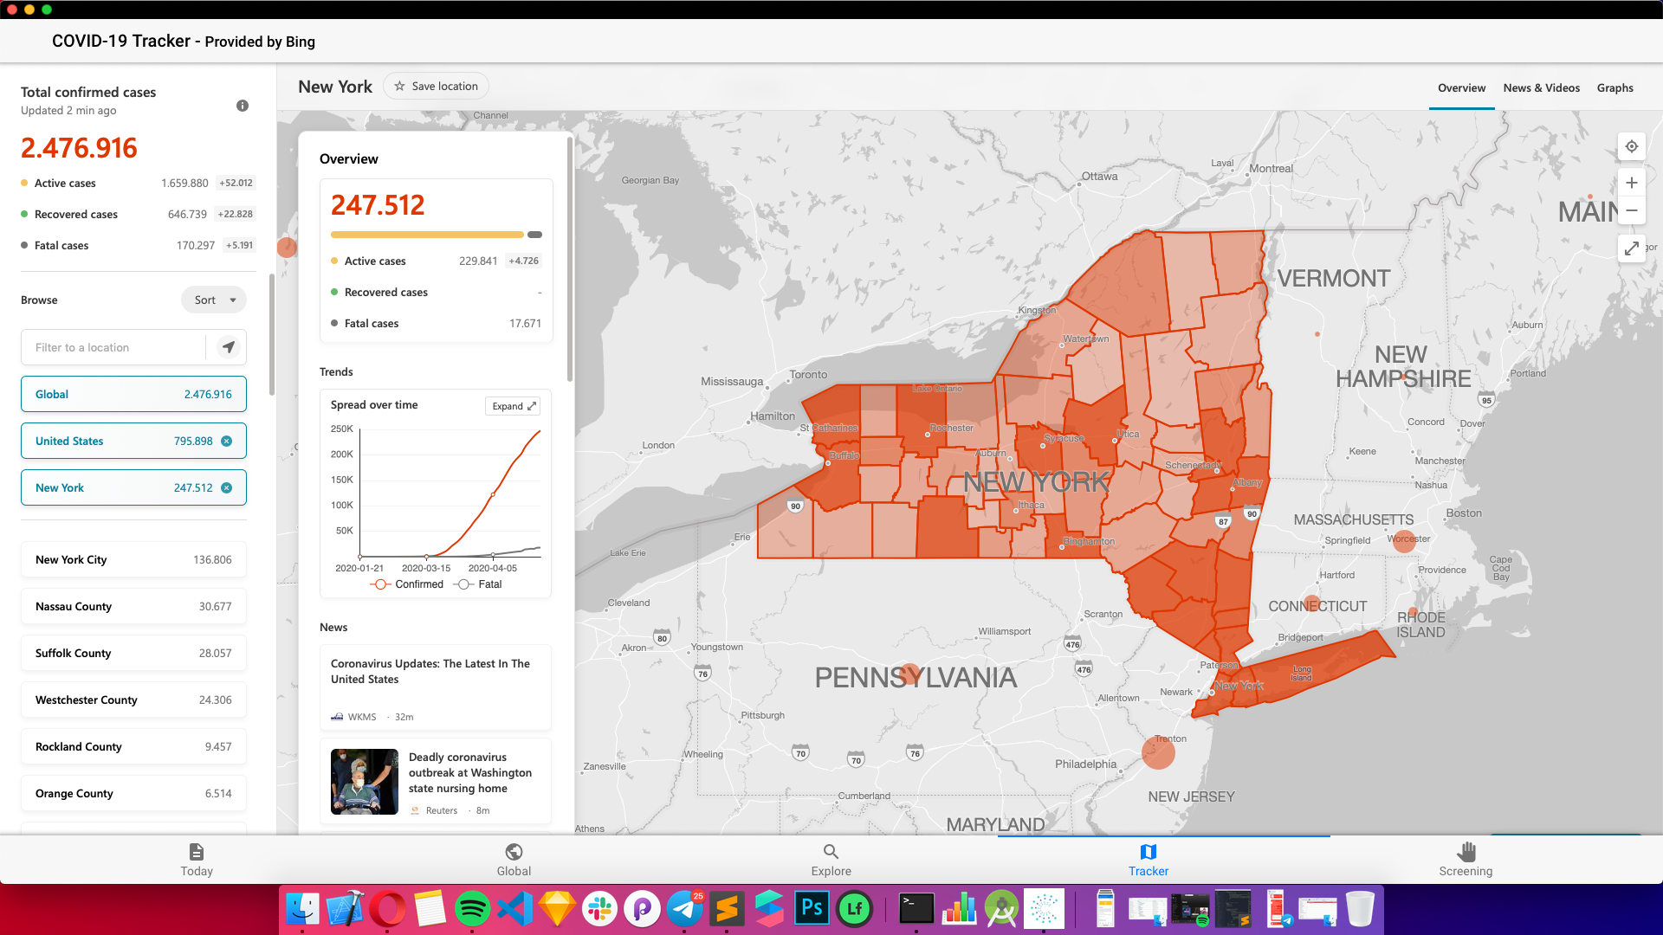Open Xcode from the Dock

pos(345,909)
